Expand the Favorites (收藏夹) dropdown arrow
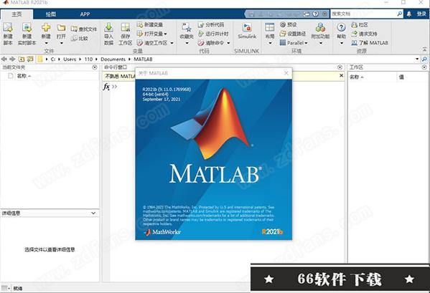430x293 pixels. [187, 43]
